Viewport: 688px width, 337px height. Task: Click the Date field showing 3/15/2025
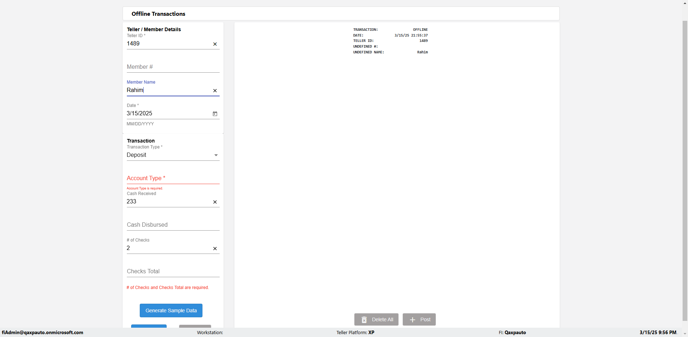pyautogui.click(x=168, y=114)
